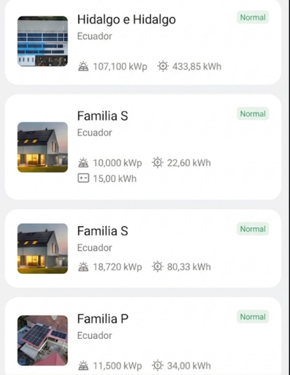Open the Hidalgo e Hidalgo plant thumbnail
This screenshot has width=290, height=375.
tap(43, 41)
